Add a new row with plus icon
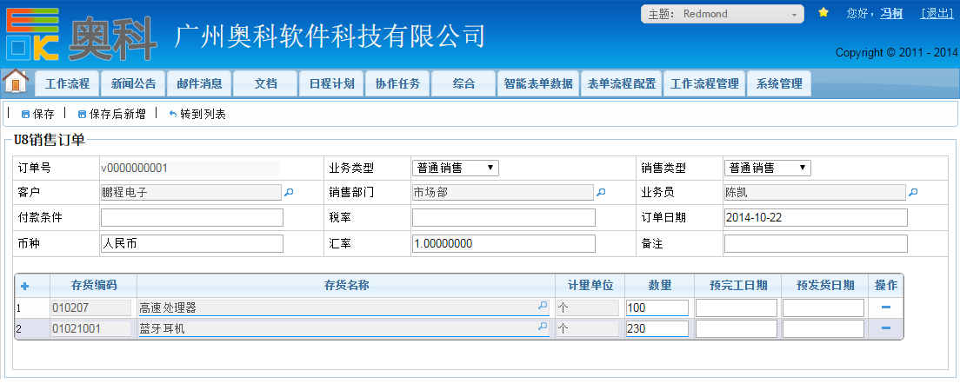 pos(24,286)
